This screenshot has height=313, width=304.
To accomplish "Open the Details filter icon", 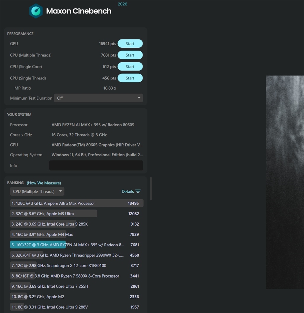I will pos(138,191).
